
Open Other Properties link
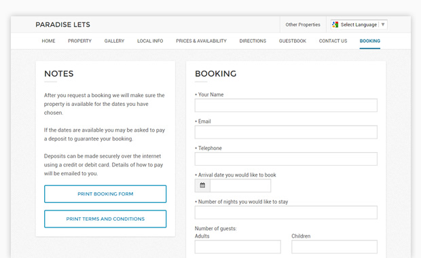[303, 24]
